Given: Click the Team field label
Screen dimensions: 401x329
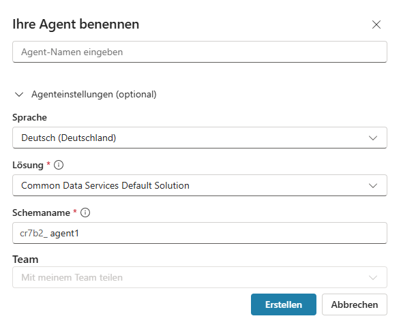Looking at the screenshot, I should [x=25, y=260].
